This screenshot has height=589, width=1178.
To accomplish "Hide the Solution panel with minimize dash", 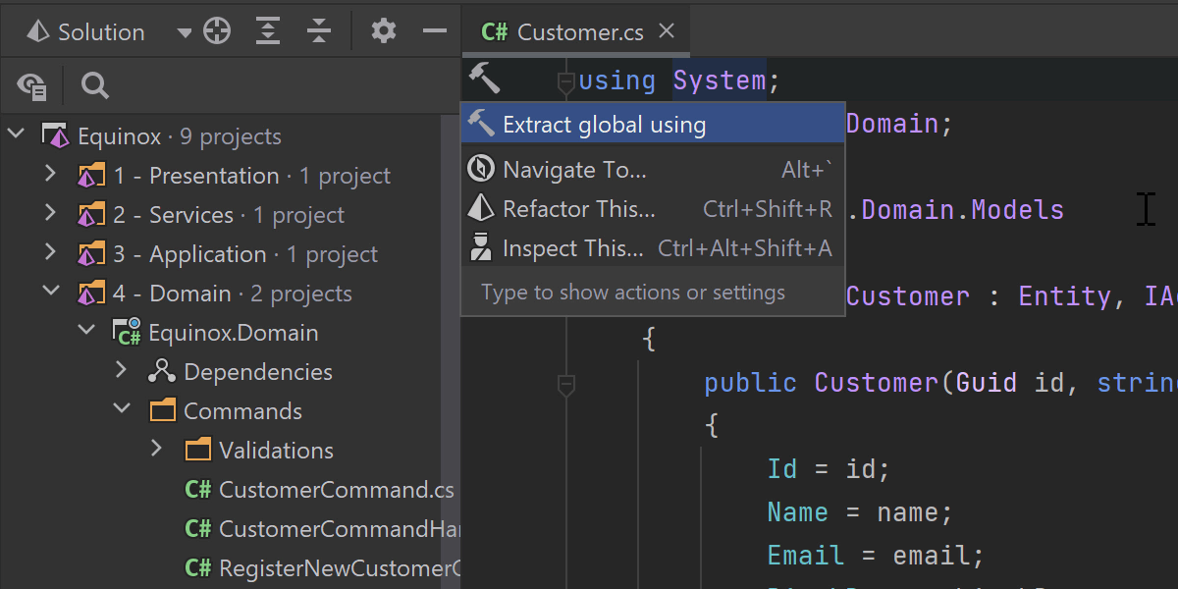I will 434,31.
